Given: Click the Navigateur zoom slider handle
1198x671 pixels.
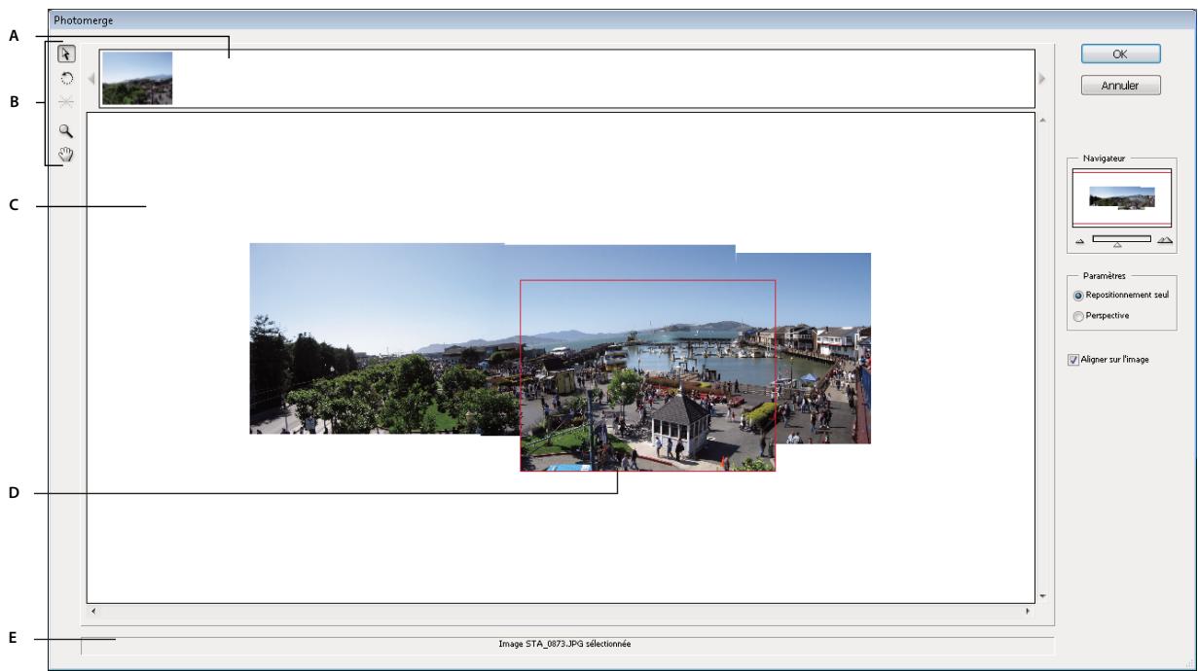Looking at the screenshot, I should pos(1117,245).
